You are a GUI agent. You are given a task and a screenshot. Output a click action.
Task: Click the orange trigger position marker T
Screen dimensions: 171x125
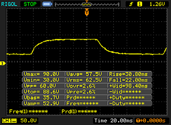(87, 13)
